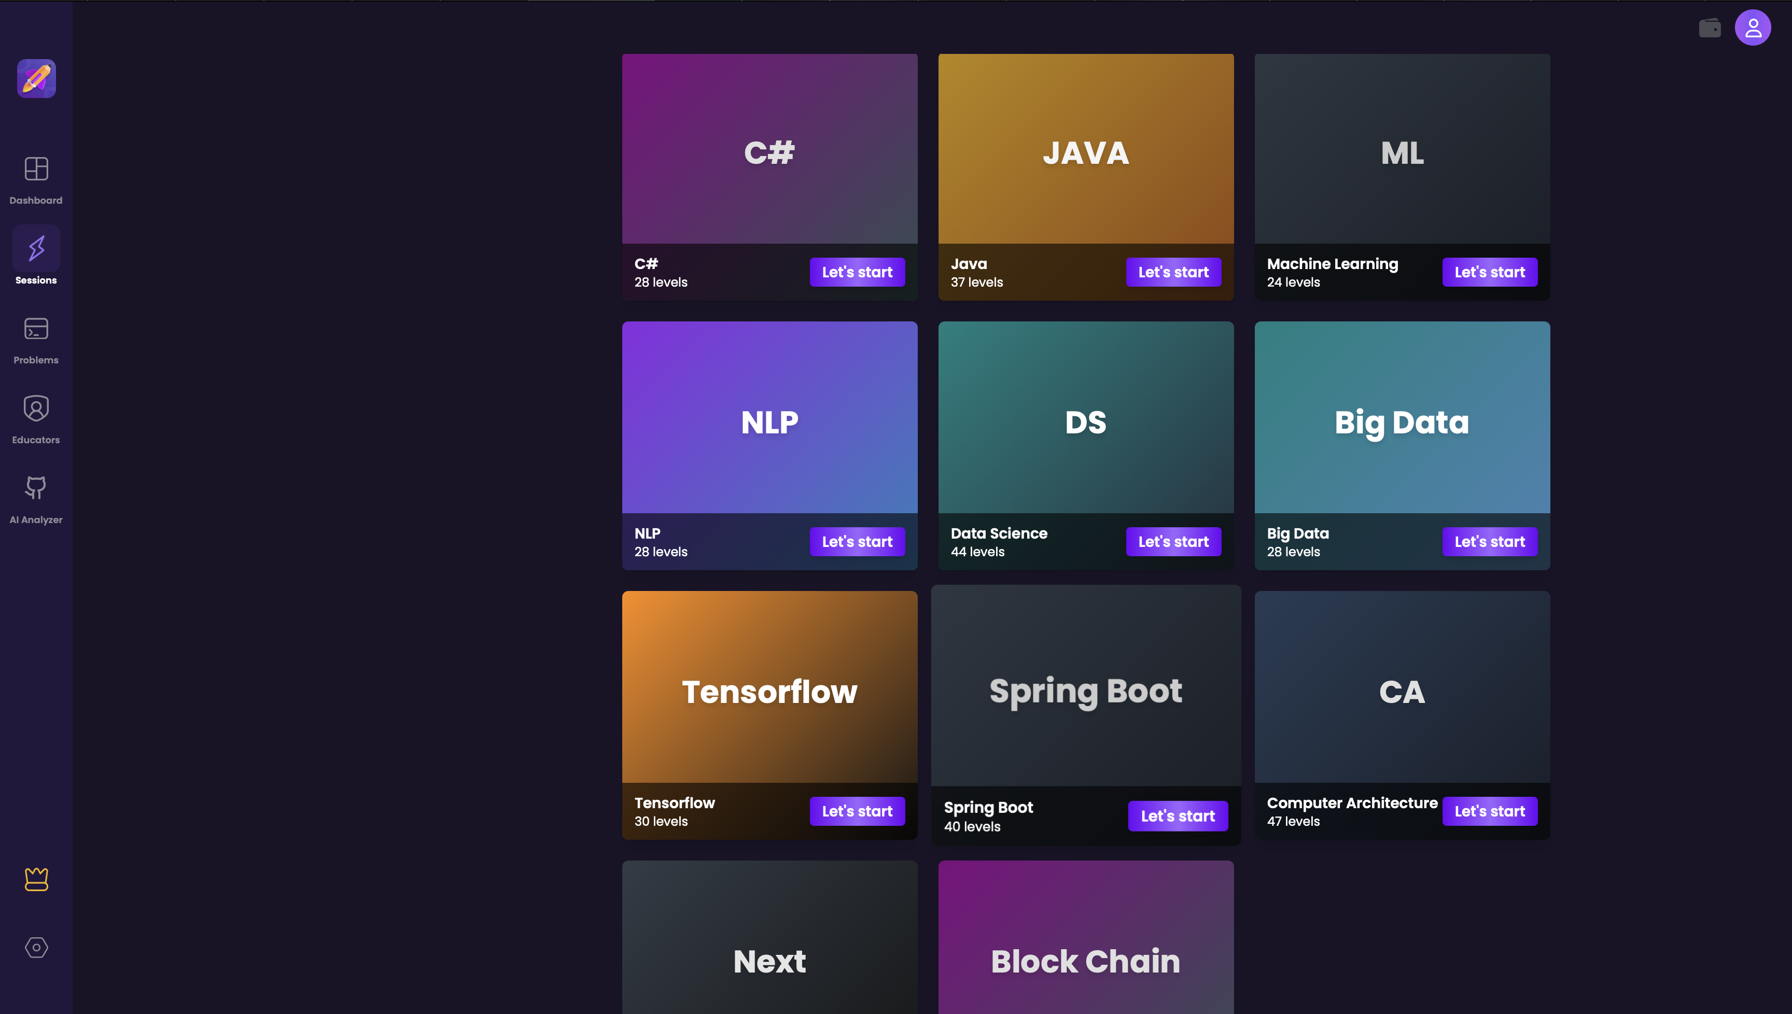Go to Educators sidebar icon

tap(36, 409)
